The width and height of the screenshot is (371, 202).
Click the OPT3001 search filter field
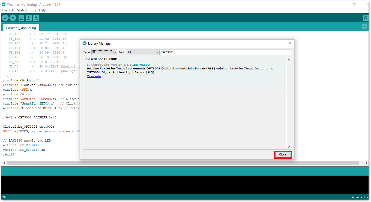point(226,52)
